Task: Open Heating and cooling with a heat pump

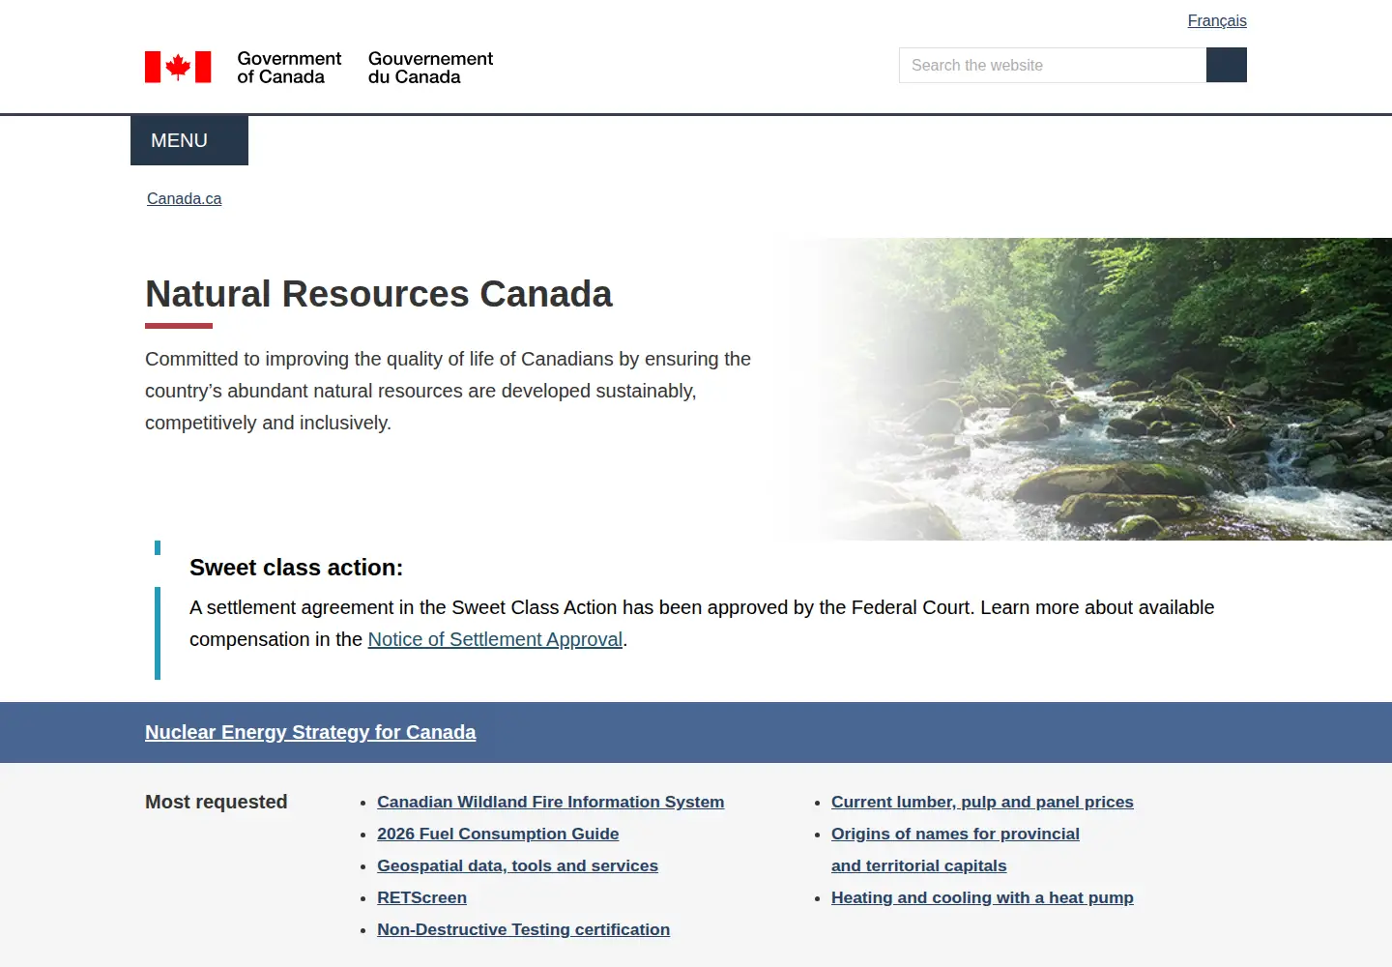Action: pyautogui.click(x=982, y=897)
